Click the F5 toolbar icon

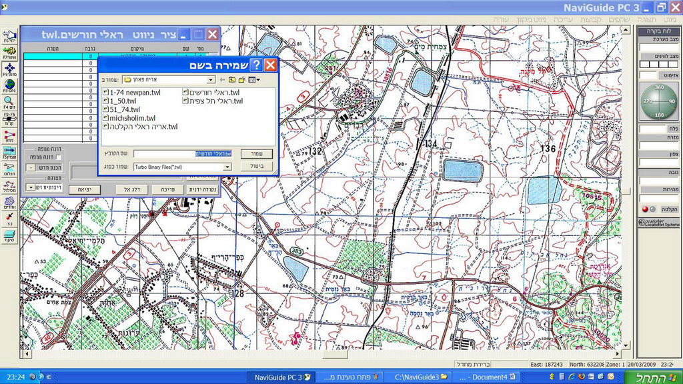point(9,153)
